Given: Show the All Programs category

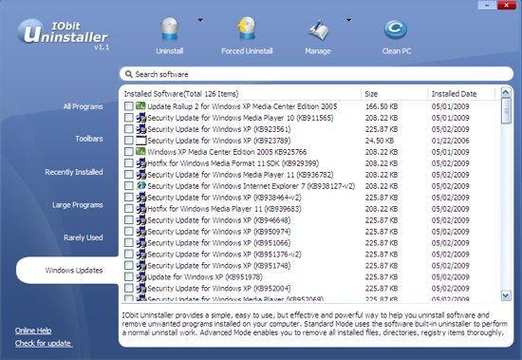Looking at the screenshot, I should click(x=83, y=106).
